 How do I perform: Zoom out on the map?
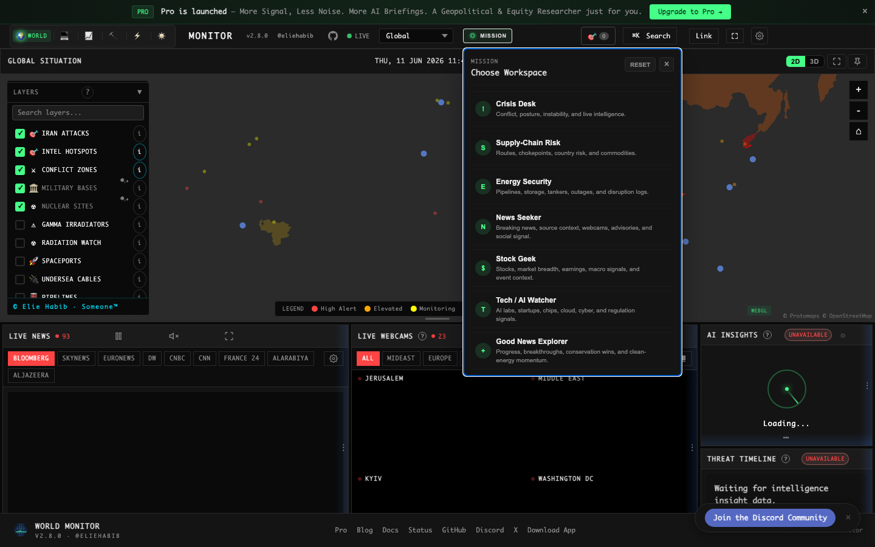[x=859, y=111]
